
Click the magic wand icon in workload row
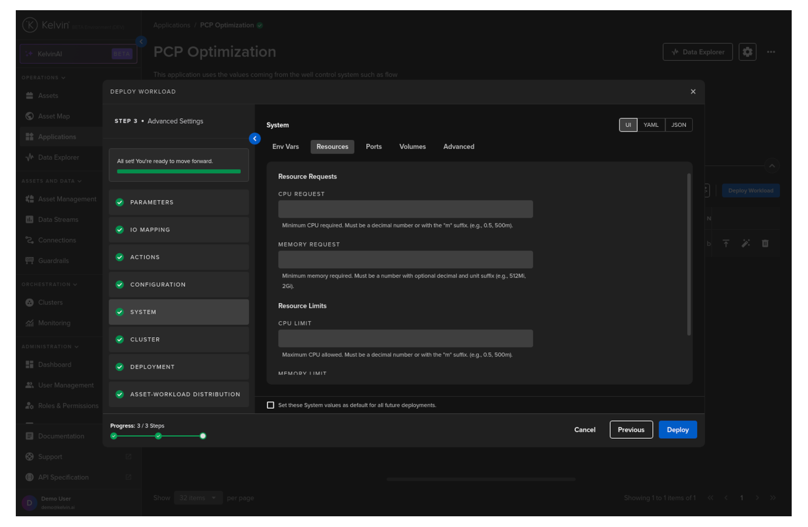point(745,244)
